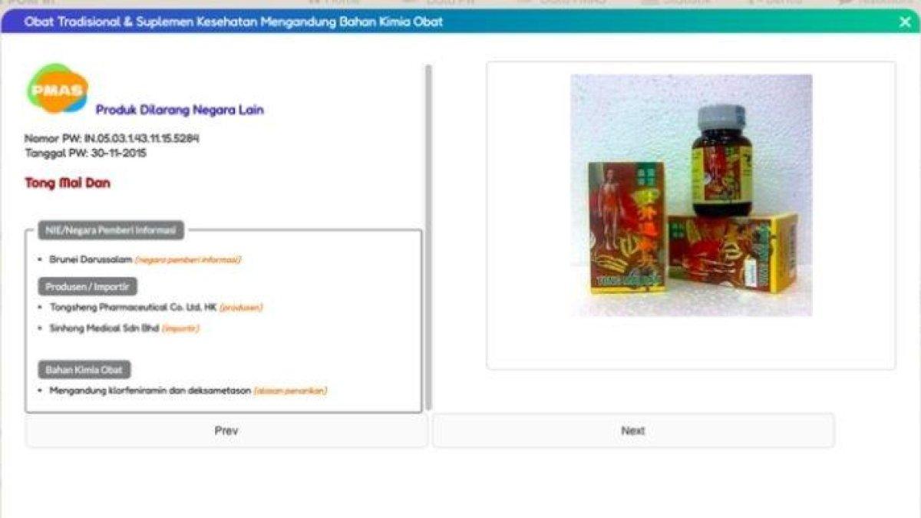Viewport: 921px width, 518px height.
Task: Click the PMAS logo
Action: coord(58,89)
